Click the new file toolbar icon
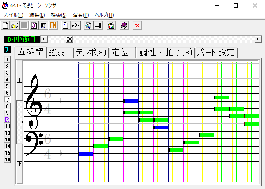 (5, 25)
